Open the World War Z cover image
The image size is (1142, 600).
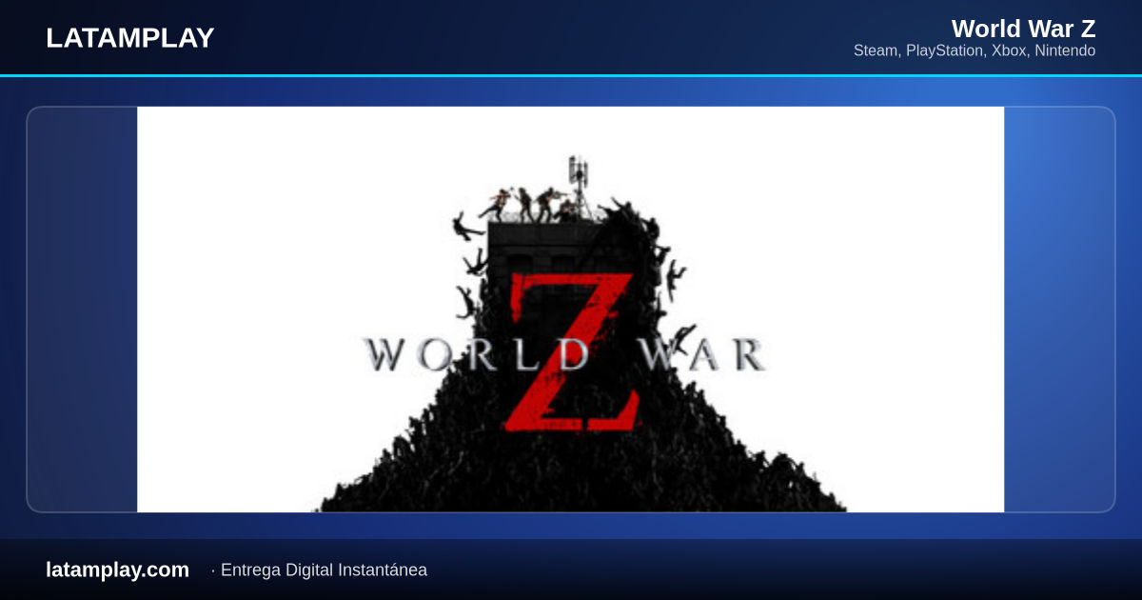coord(570,310)
